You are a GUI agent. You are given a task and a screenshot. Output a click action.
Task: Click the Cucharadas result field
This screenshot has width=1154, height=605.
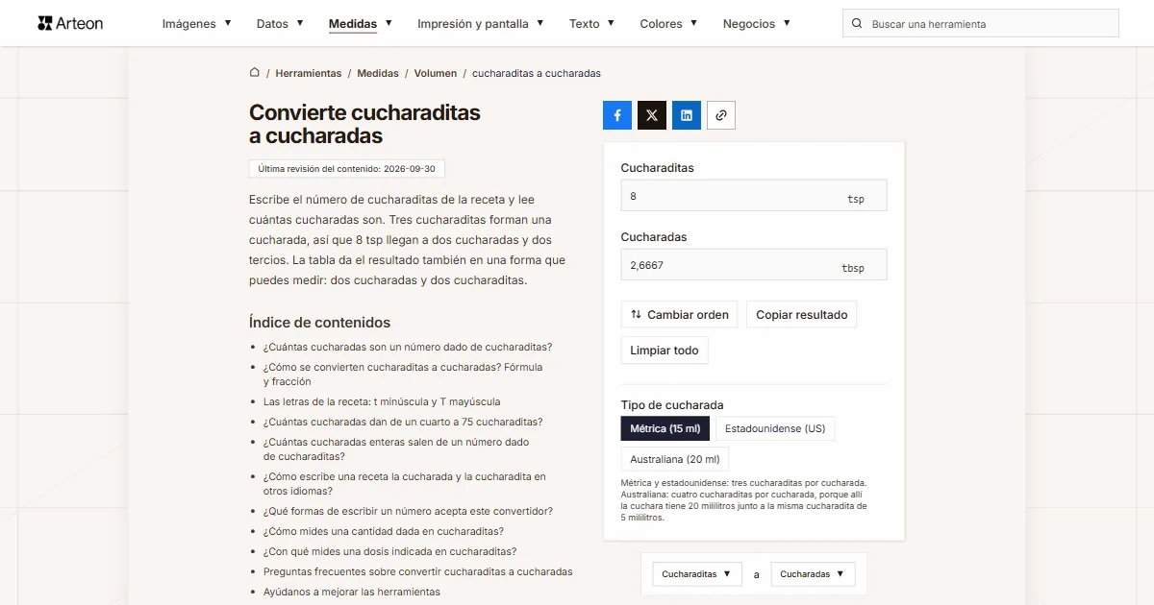754,265
